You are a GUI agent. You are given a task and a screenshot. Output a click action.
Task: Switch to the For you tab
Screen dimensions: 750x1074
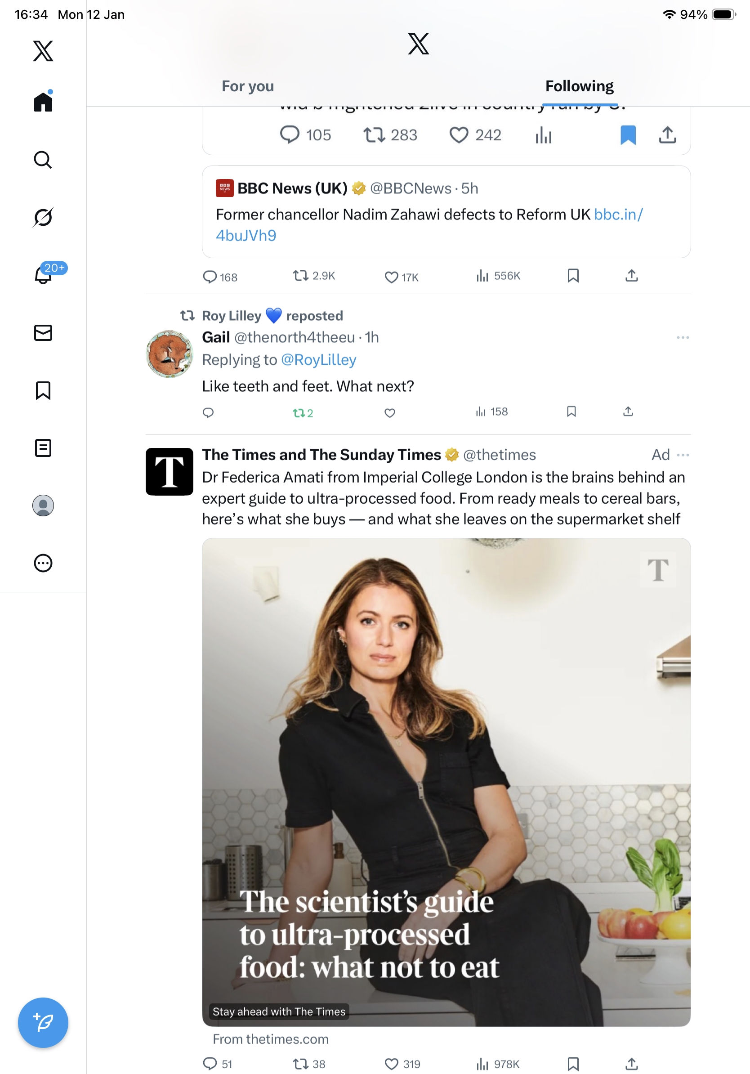248,86
